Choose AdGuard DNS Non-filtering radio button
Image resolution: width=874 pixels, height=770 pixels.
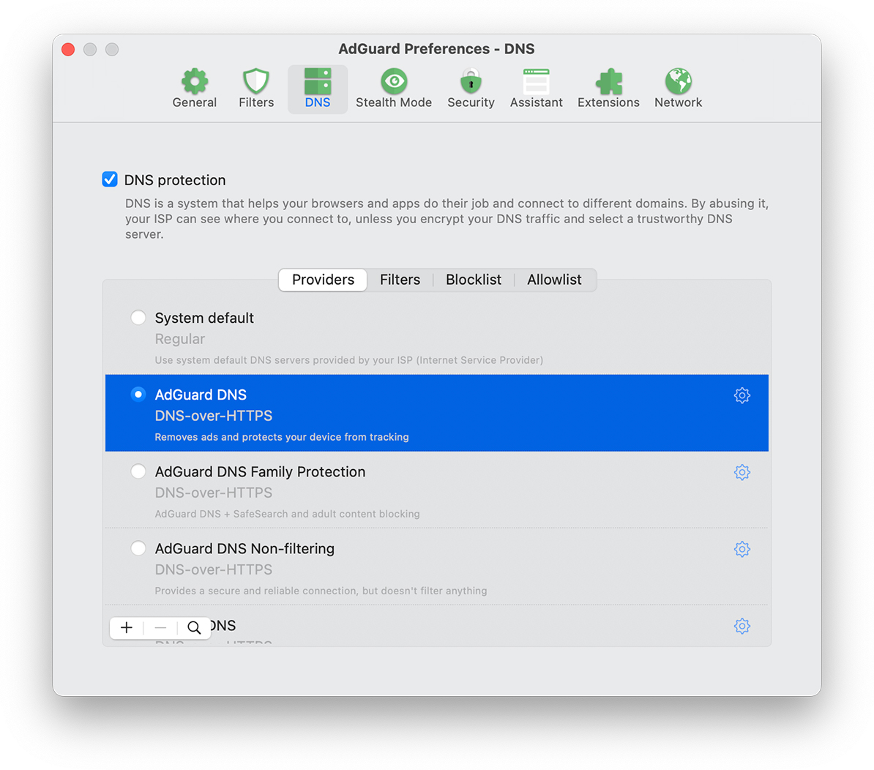coord(138,548)
